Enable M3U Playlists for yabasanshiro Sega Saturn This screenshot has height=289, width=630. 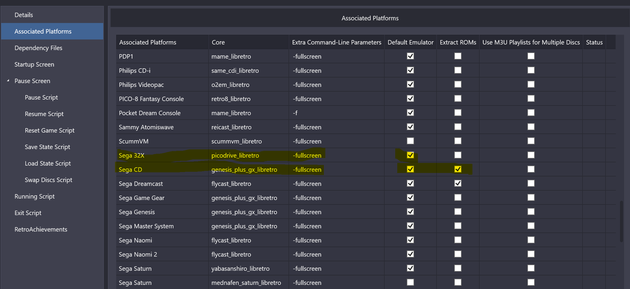point(531,268)
